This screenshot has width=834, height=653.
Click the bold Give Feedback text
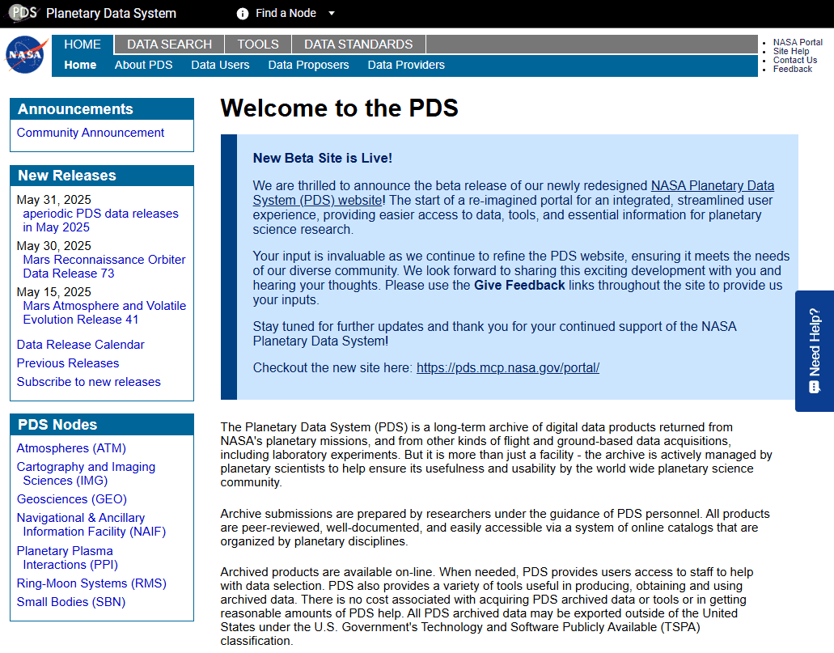click(519, 286)
